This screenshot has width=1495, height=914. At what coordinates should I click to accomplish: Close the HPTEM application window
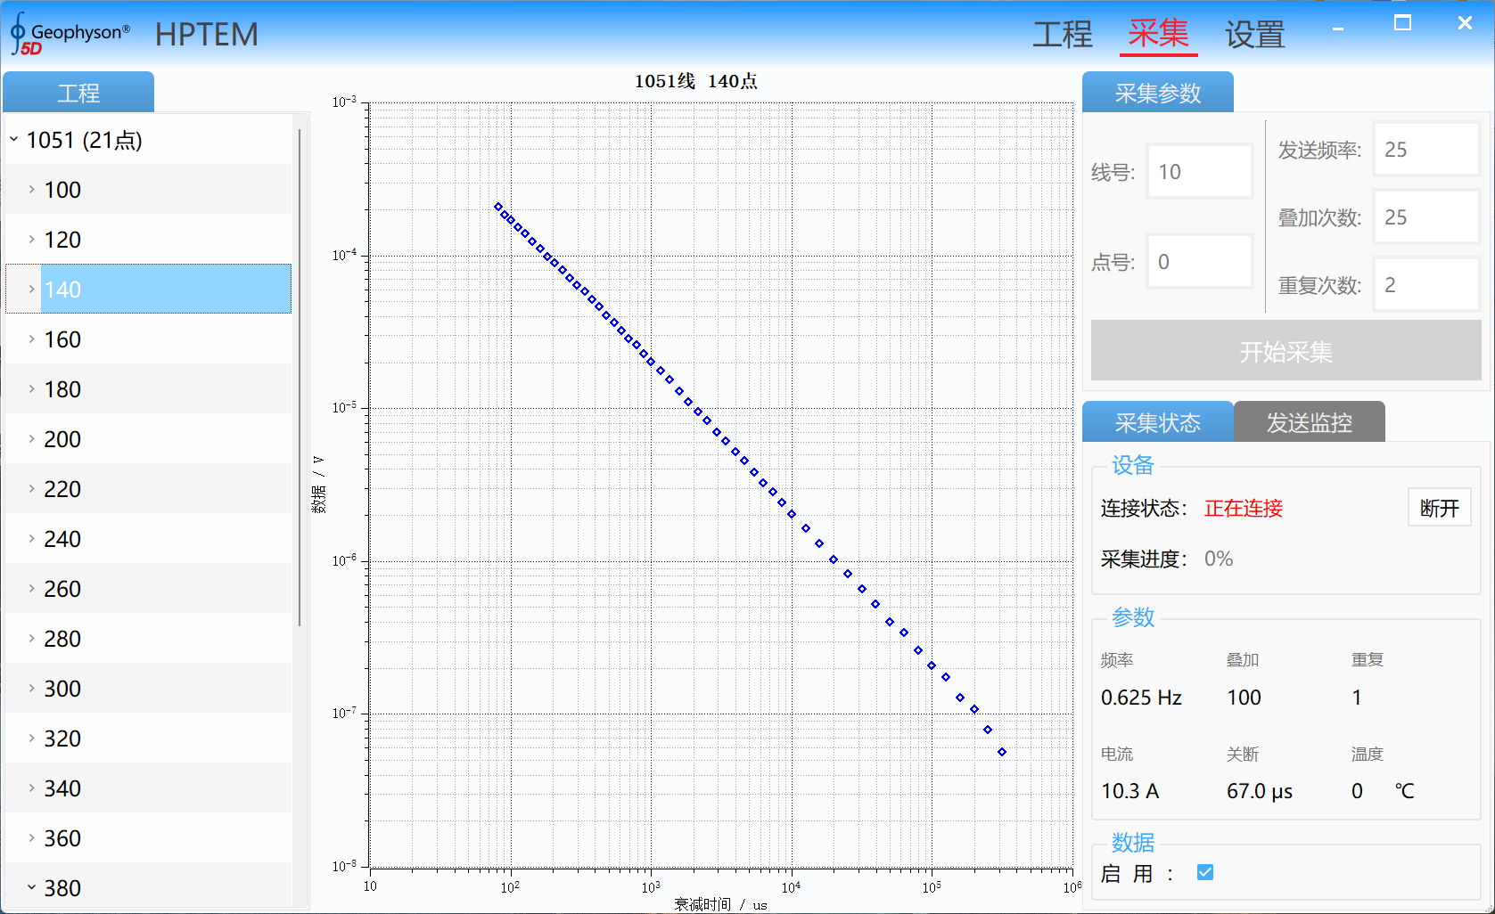[x=1465, y=23]
